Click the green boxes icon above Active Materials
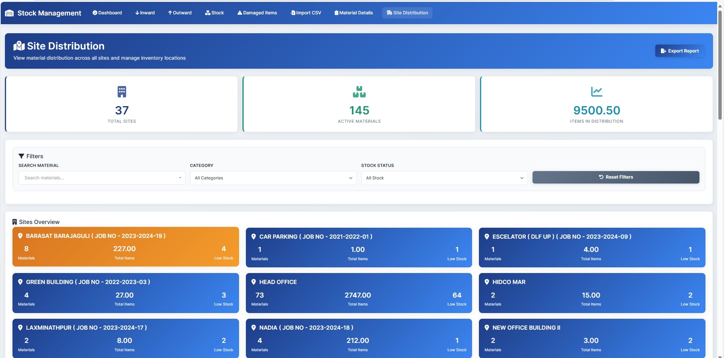 [x=359, y=92]
